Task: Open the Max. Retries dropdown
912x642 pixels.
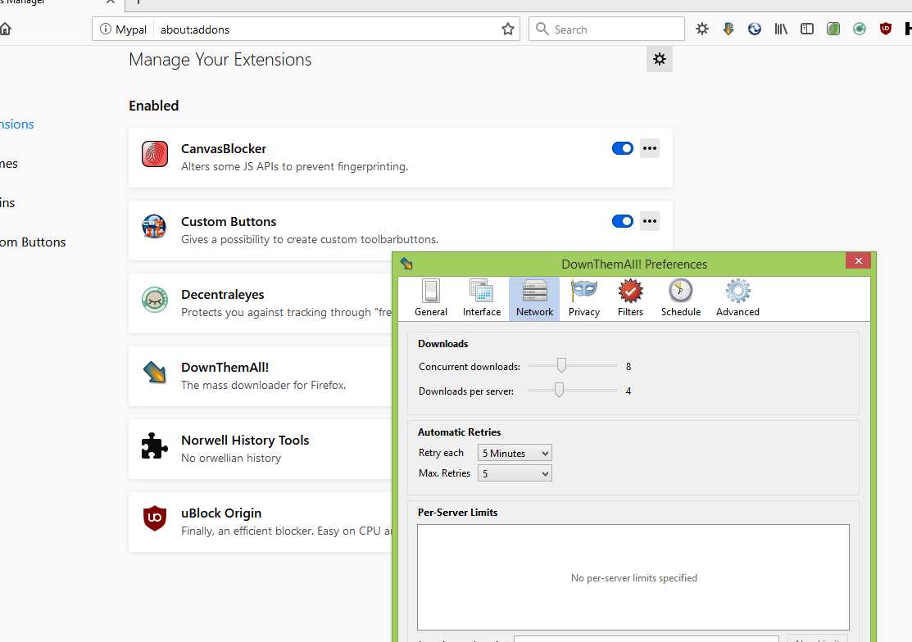Action: 515,473
